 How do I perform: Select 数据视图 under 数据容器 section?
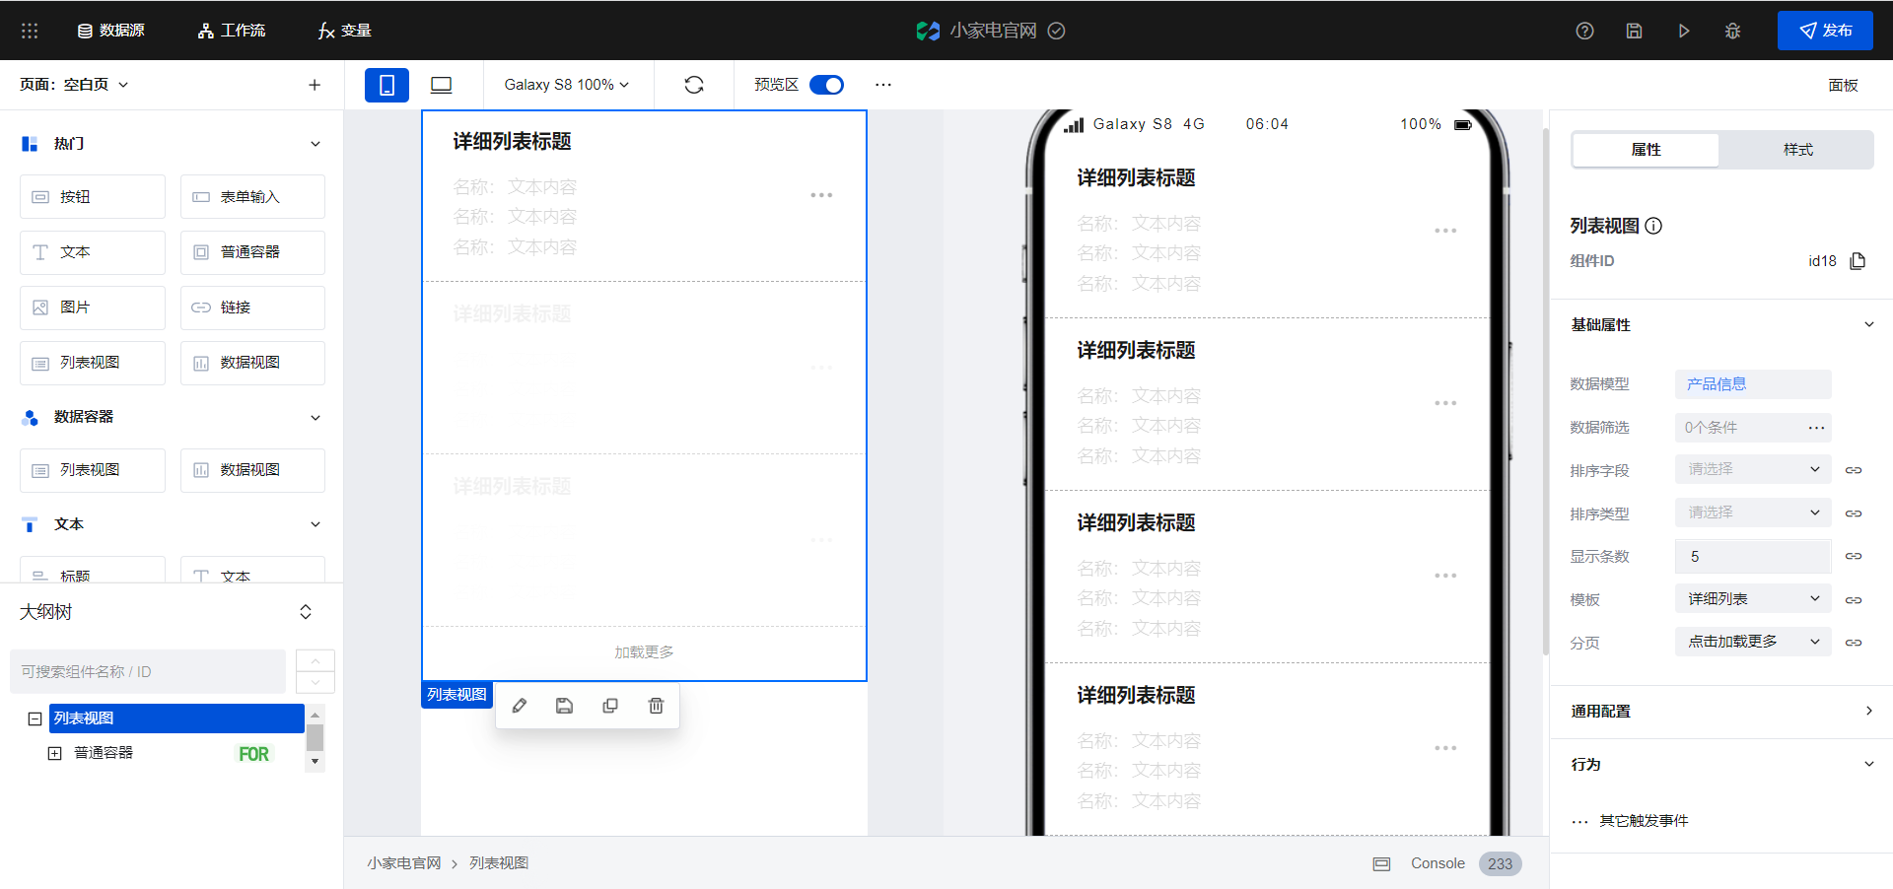[252, 470]
